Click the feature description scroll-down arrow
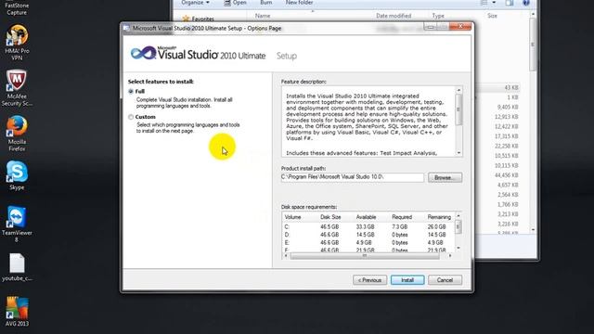Viewport: 594px width, 334px height. coord(458,153)
